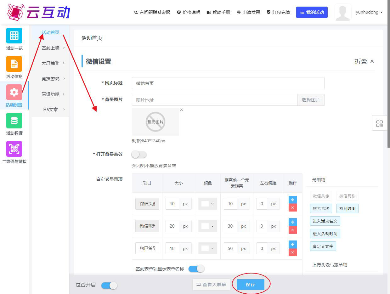Delete the 微信昵称 row with the red X
Screen dimensions: 390x294
[x=293, y=230]
